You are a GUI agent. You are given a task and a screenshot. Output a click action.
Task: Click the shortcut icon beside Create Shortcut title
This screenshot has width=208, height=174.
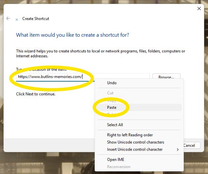point(17,20)
